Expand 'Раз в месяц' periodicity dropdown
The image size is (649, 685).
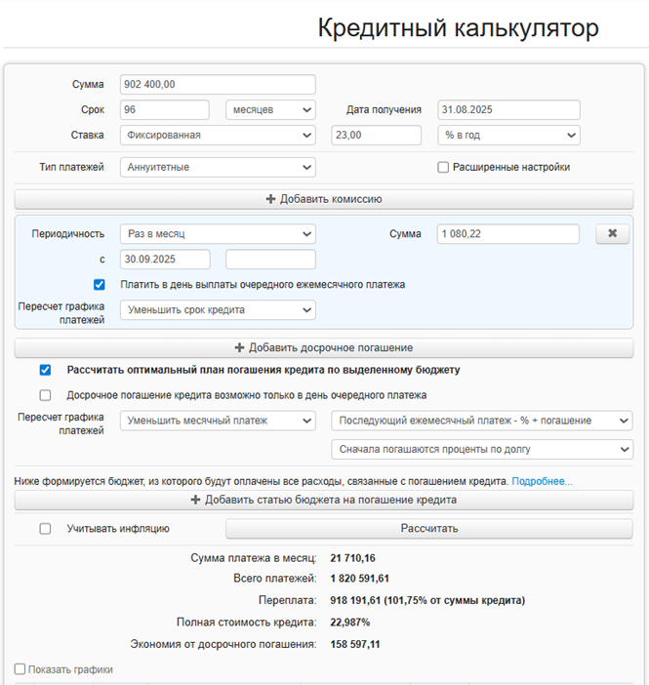(218, 234)
